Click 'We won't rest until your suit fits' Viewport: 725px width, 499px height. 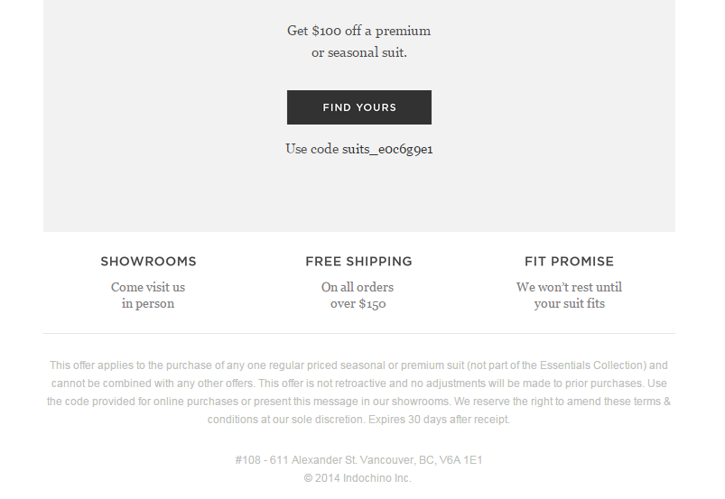click(x=569, y=295)
